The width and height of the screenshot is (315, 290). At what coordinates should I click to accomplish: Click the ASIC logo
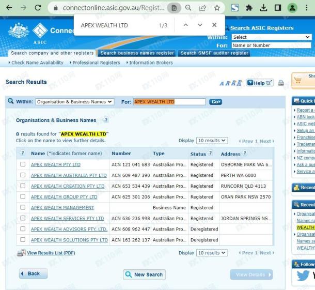(40, 33)
